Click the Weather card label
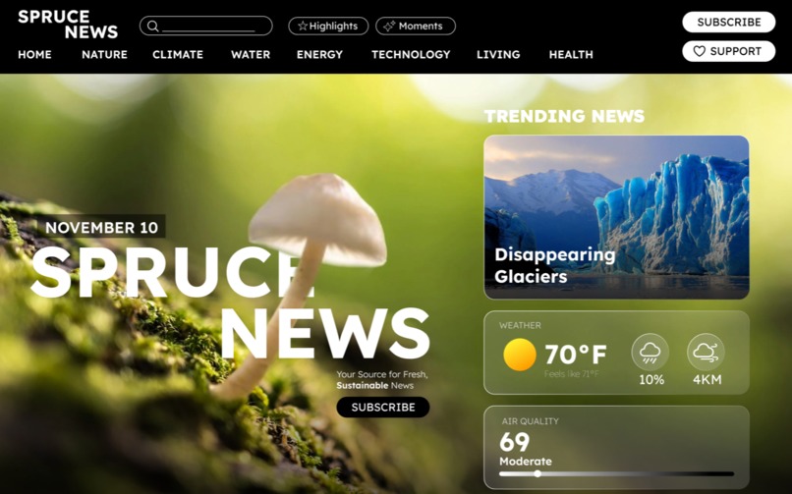This screenshot has width=792, height=494. 520,325
